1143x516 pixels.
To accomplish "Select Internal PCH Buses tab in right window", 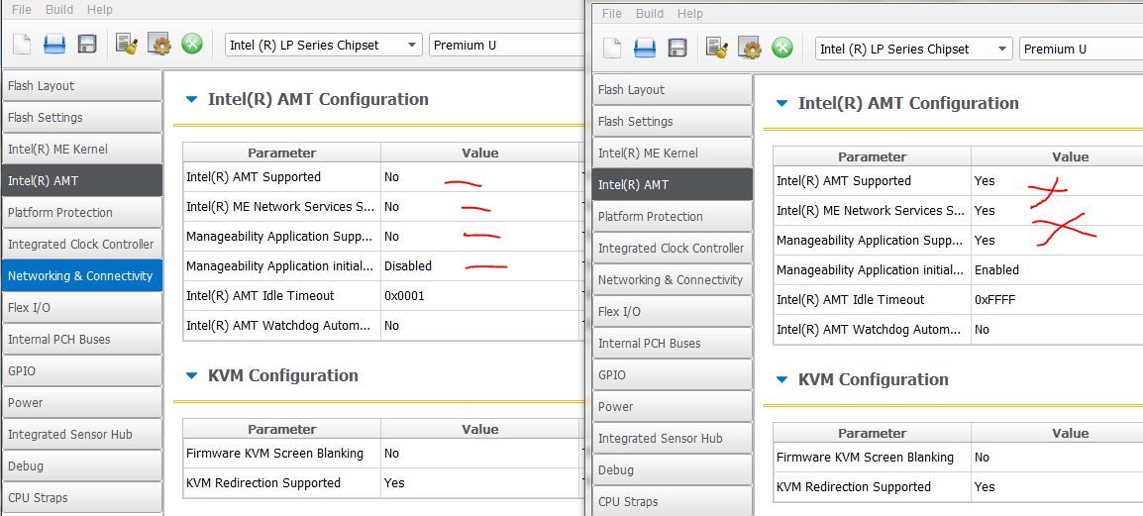I will click(x=673, y=344).
